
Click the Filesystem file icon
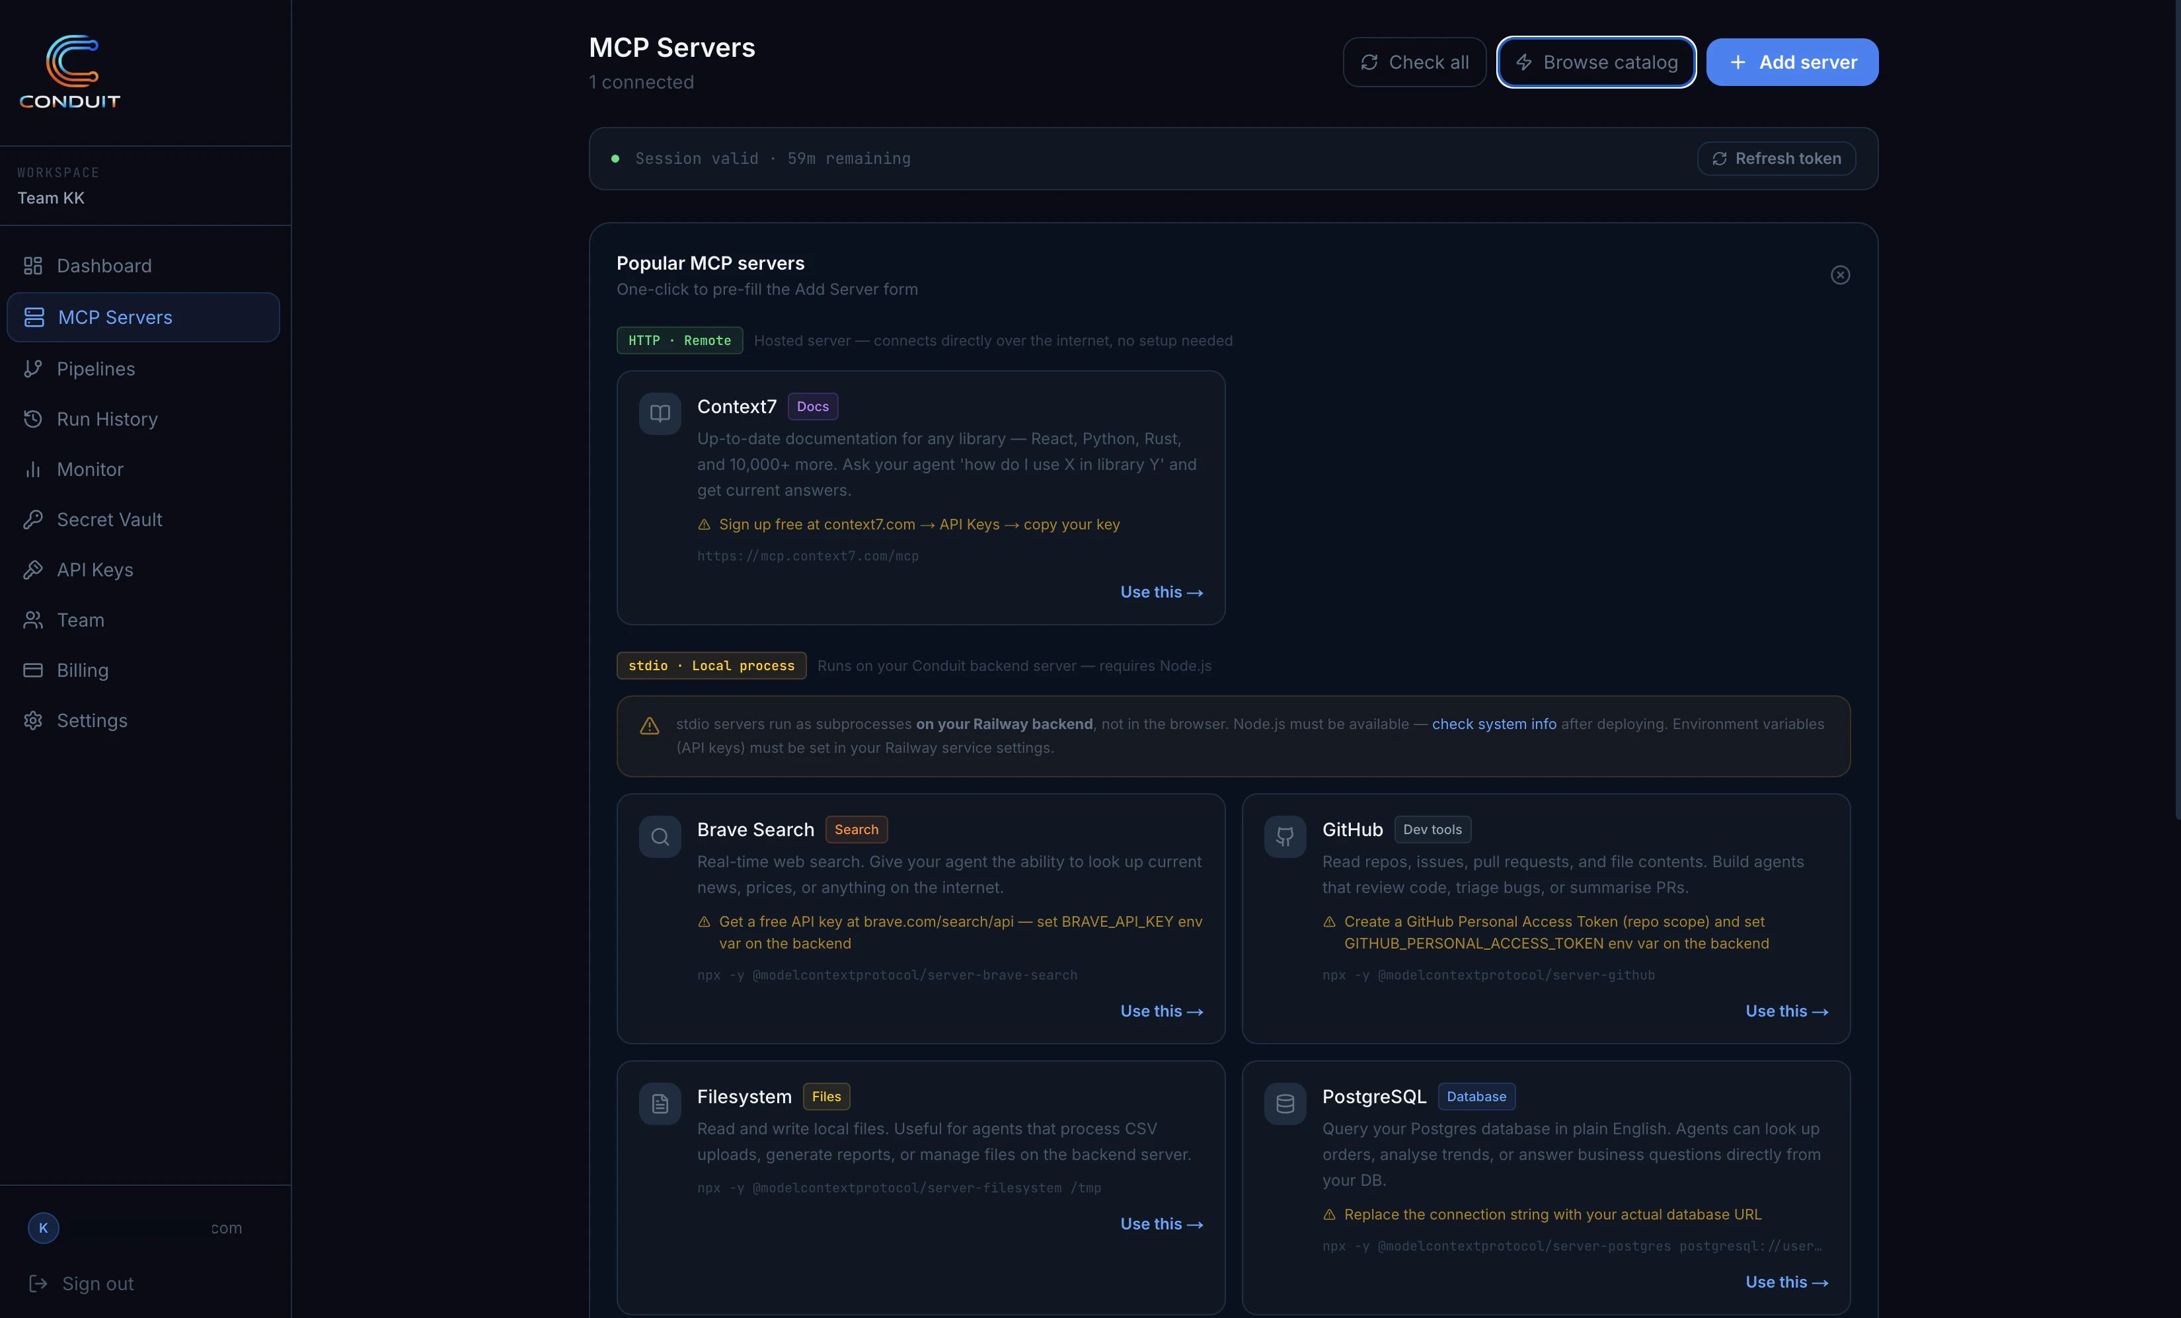(x=660, y=1104)
